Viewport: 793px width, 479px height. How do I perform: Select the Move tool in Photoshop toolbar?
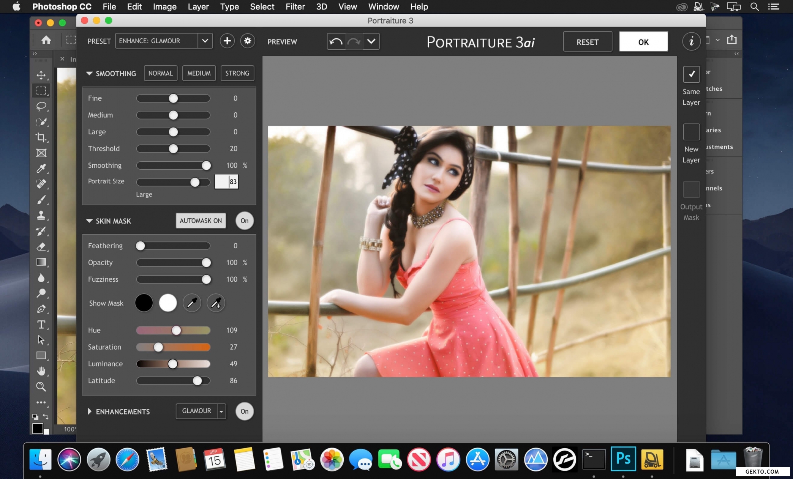pyautogui.click(x=41, y=75)
